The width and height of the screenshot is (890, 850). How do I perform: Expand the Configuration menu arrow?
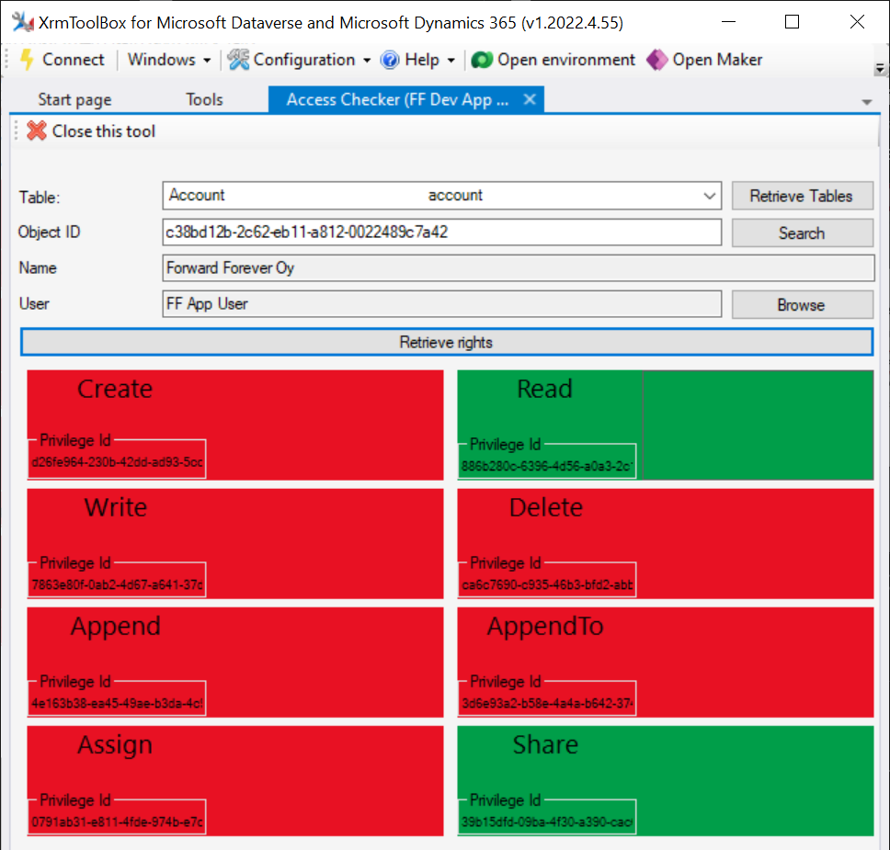[367, 60]
